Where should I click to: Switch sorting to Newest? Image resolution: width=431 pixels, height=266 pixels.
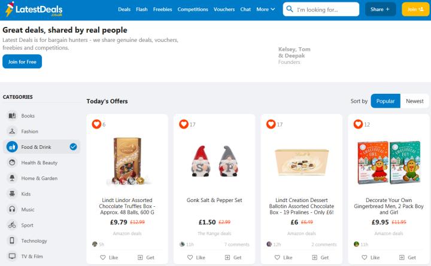[x=414, y=101]
